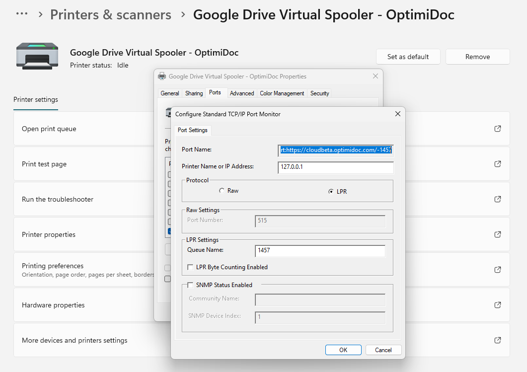Click the disabled Raw Port Number field
Screen dimensions: 527x372
pos(320,221)
